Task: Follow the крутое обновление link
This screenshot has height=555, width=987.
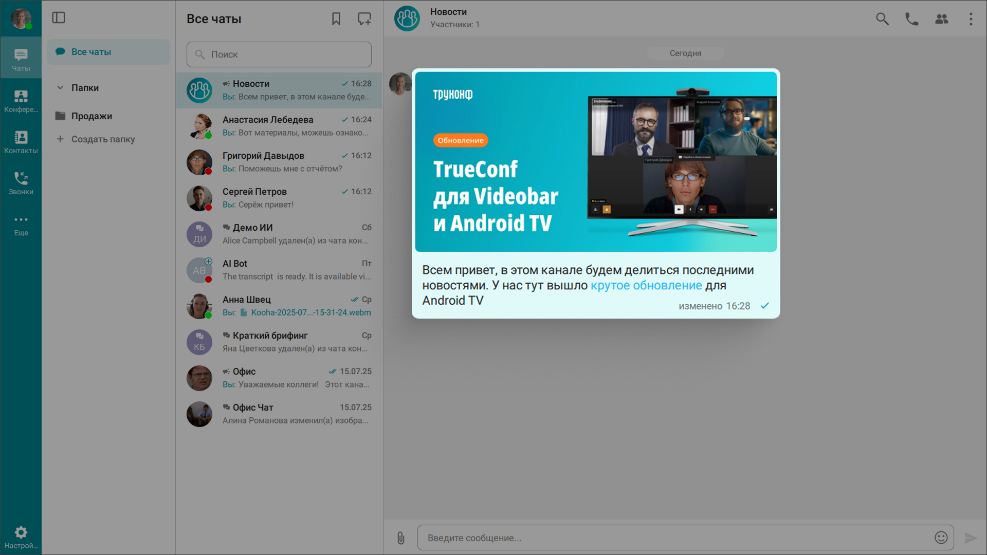Action: [646, 285]
